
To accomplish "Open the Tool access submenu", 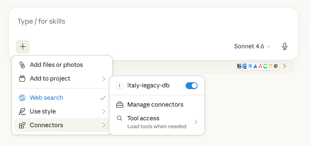I will tap(157, 122).
